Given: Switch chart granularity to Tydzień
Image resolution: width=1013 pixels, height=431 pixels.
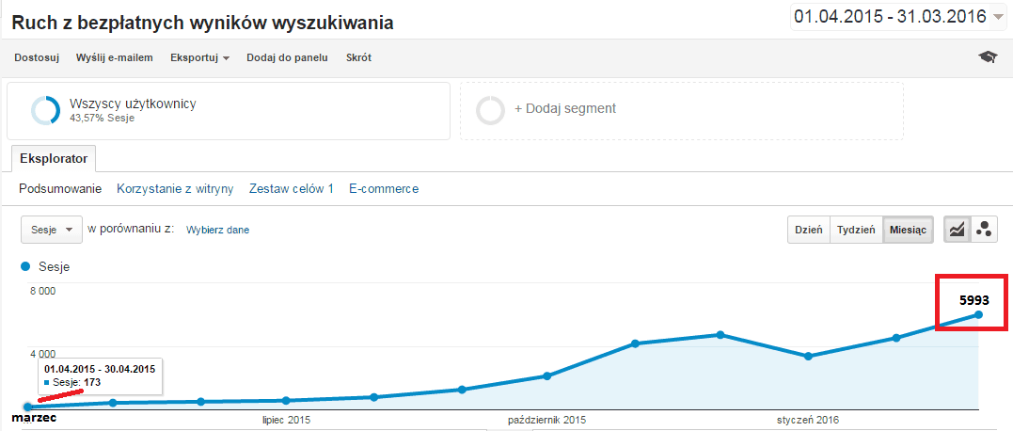Looking at the screenshot, I should [x=856, y=230].
